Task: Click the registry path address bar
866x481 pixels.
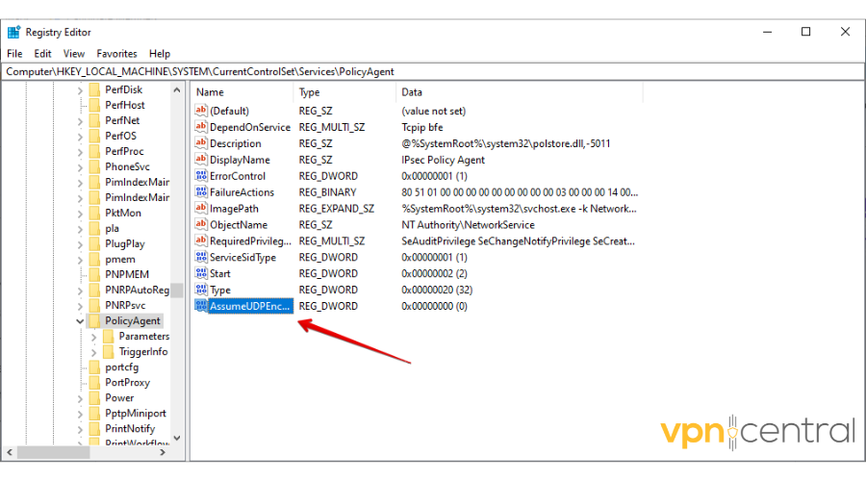Action: (x=433, y=71)
